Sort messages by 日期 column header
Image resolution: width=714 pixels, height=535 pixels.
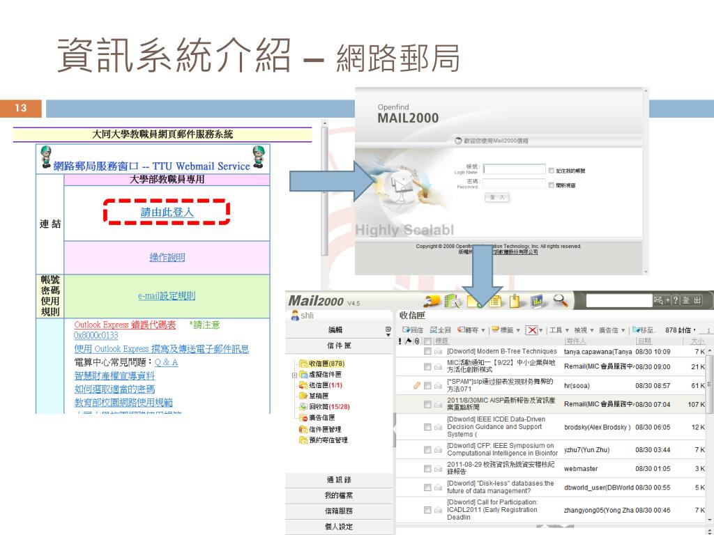click(x=644, y=341)
